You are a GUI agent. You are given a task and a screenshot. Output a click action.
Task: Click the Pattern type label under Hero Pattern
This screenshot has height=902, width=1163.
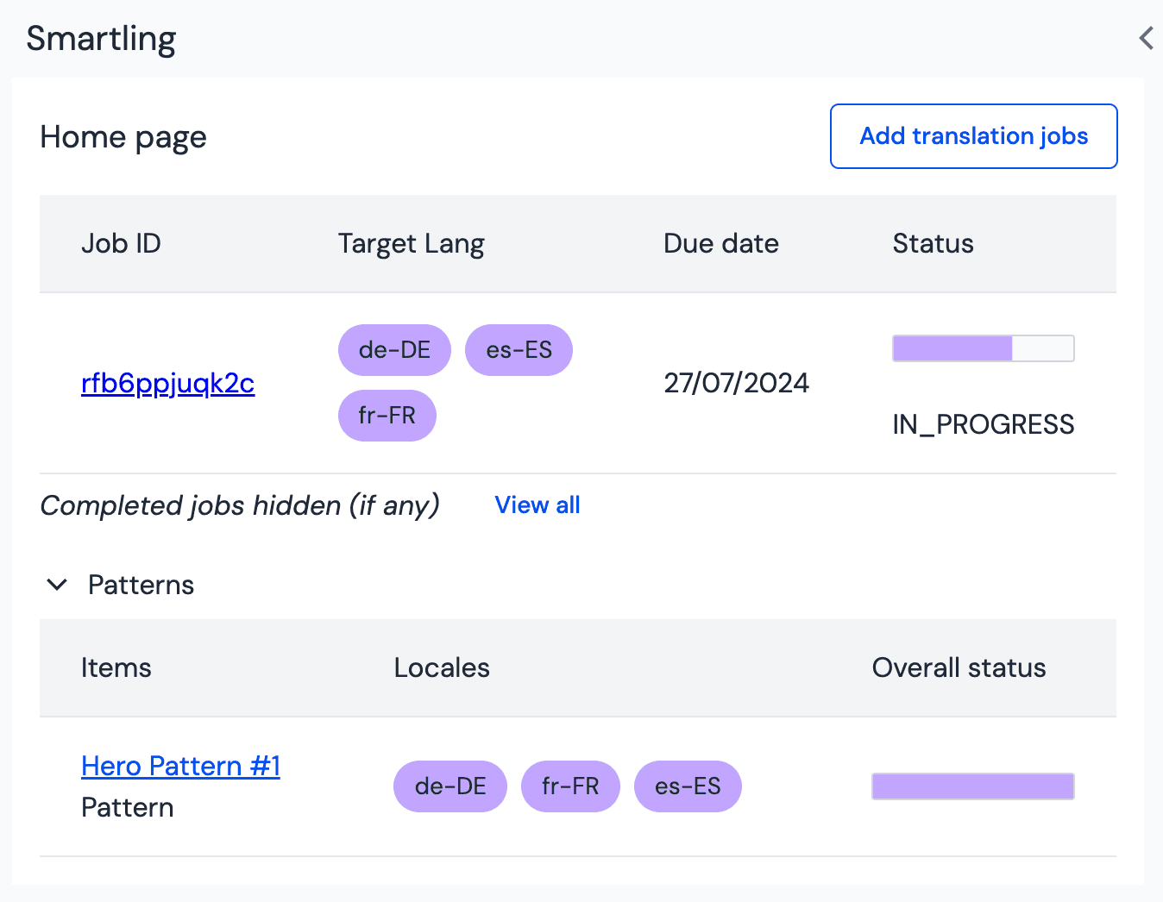tap(128, 808)
